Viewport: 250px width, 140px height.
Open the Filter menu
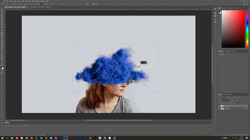click(27, 1)
